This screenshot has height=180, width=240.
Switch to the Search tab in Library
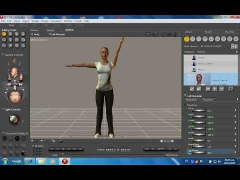(208, 31)
